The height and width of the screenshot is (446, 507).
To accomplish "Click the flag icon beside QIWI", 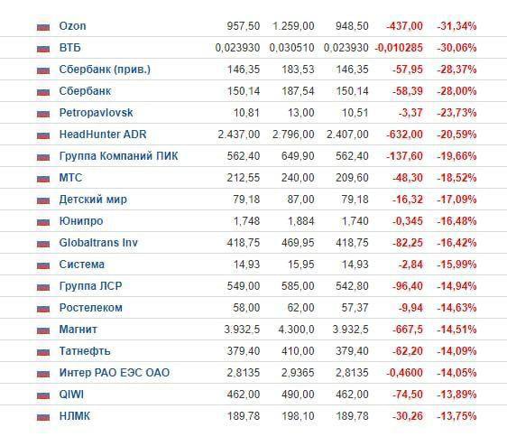I will tap(43, 395).
